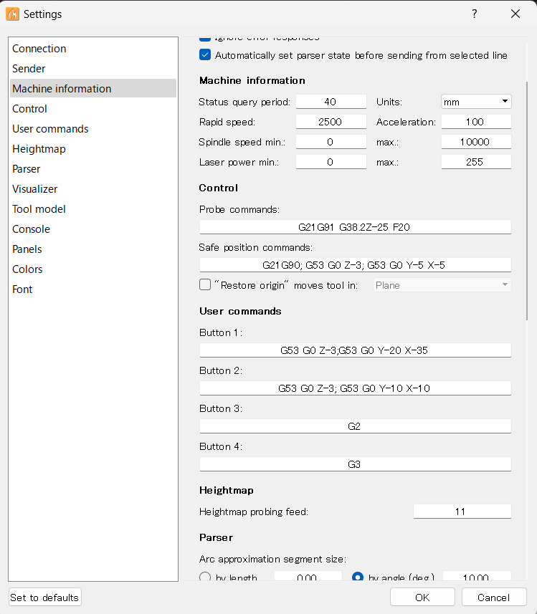Select Colors in the sidebar list
The width and height of the screenshot is (537, 614).
point(27,269)
